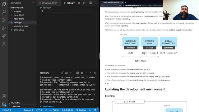Click the Fetching subheading
Screen dimensions: 199x112
pos(110,96)
